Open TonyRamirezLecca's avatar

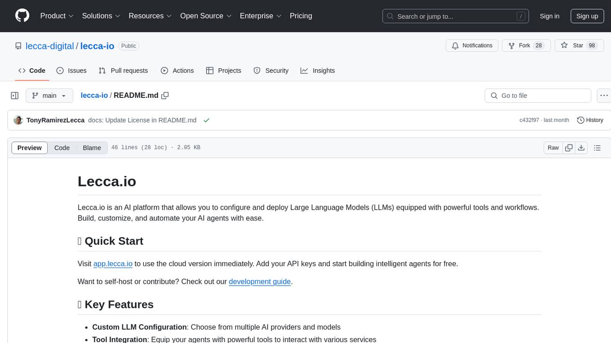pyautogui.click(x=18, y=120)
